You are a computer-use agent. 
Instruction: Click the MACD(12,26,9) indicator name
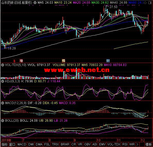click(x=16, y=103)
